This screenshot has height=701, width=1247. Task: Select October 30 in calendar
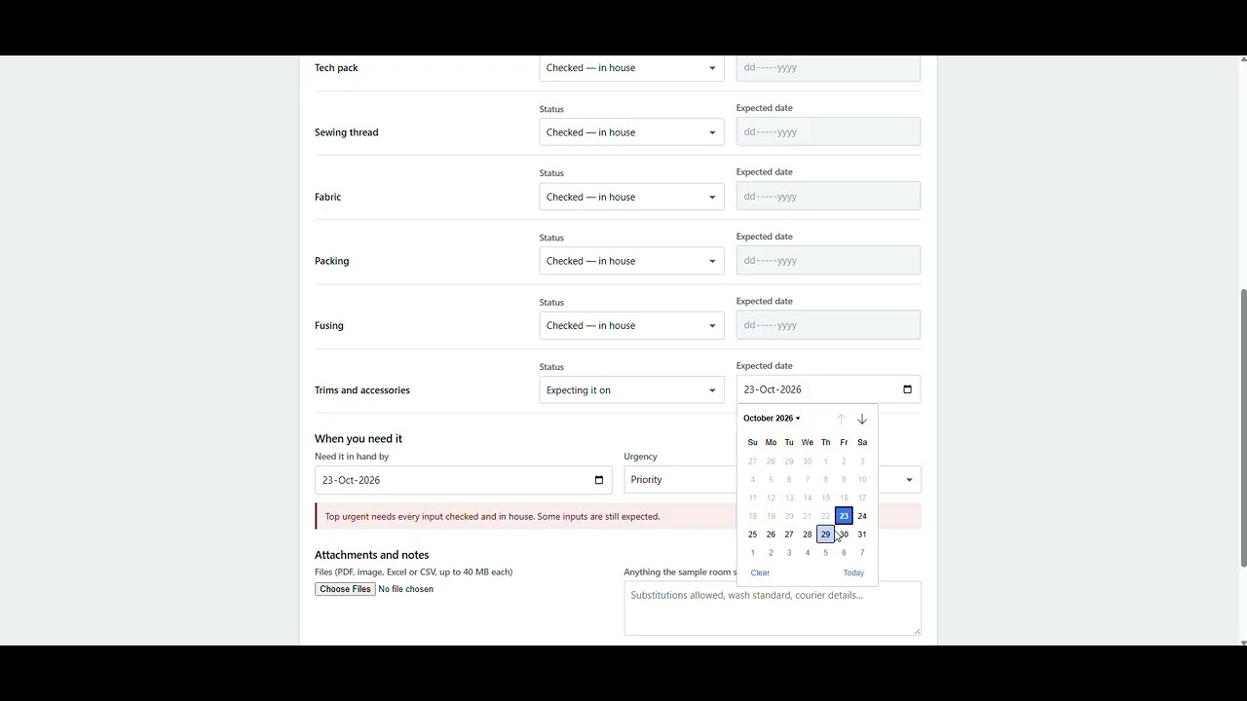tap(844, 535)
